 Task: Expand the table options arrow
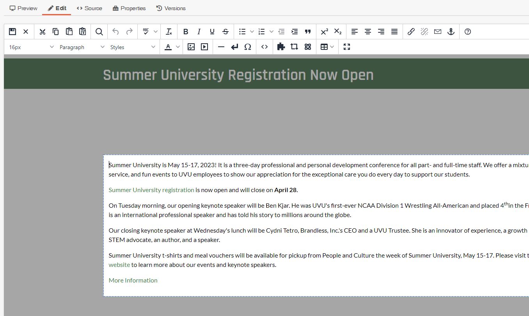tap(332, 47)
